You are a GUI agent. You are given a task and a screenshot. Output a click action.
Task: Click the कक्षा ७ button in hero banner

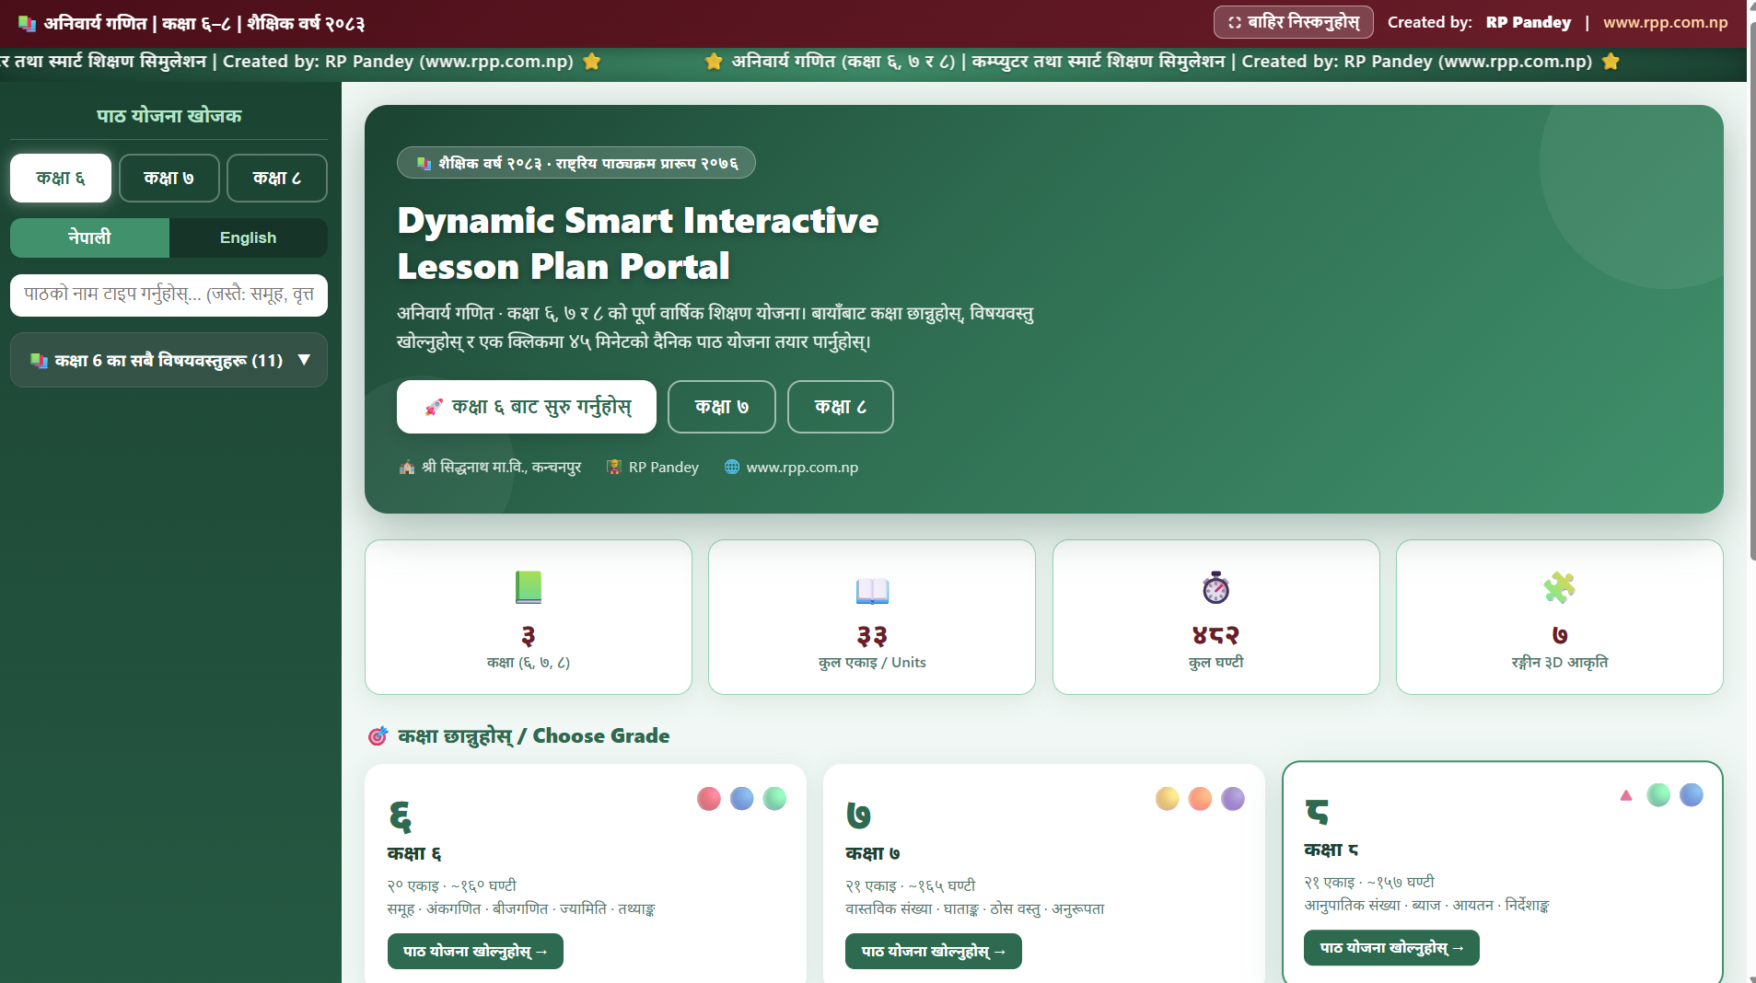click(x=722, y=407)
